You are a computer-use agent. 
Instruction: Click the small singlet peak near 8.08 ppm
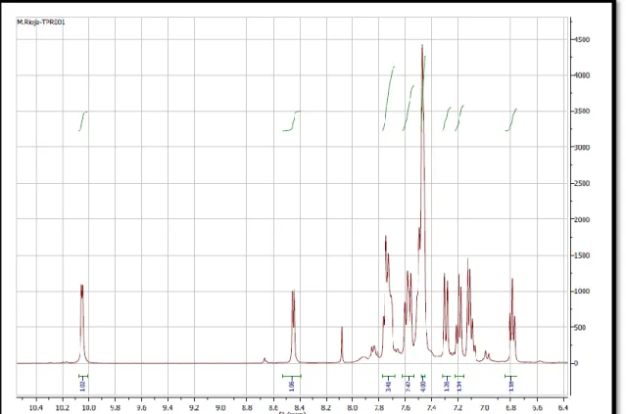342,328
